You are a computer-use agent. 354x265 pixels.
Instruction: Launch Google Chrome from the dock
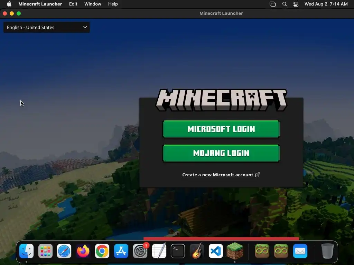click(102, 251)
